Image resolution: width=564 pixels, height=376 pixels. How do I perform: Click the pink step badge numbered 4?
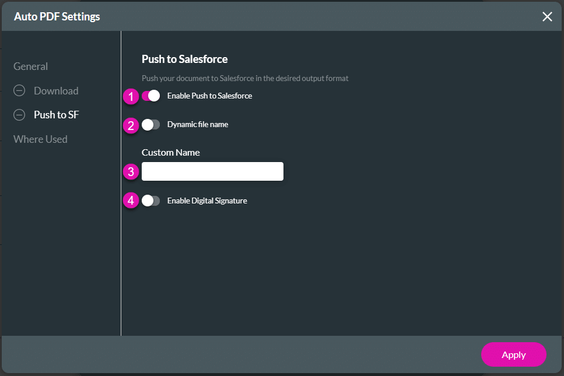click(131, 201)
